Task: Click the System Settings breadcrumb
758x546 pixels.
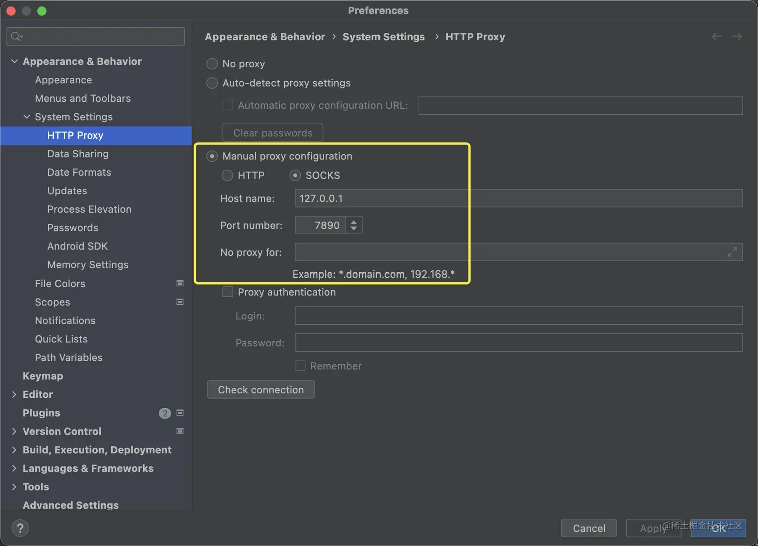Action: [384, 37]
